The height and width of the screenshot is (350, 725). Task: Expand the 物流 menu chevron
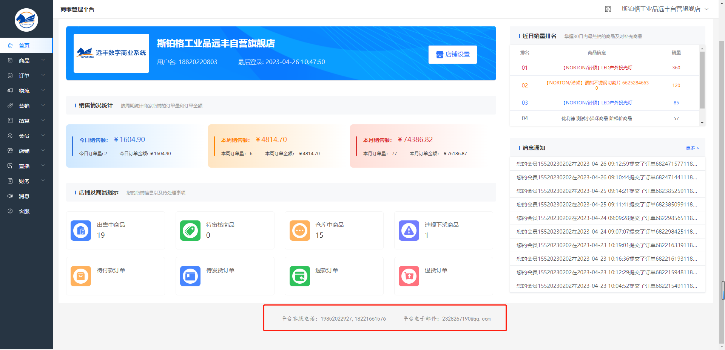(x=43, y=90)
